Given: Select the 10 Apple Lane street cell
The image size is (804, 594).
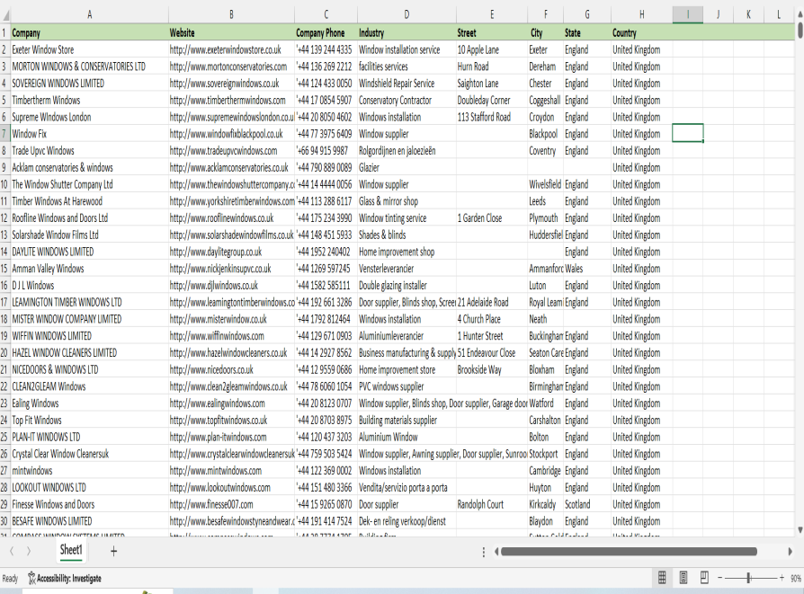Looking at the screenshot, I should click(x=492, y=49).
